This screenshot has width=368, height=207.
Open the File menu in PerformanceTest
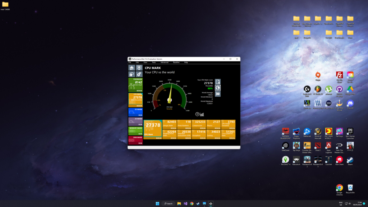coord(129,63)
